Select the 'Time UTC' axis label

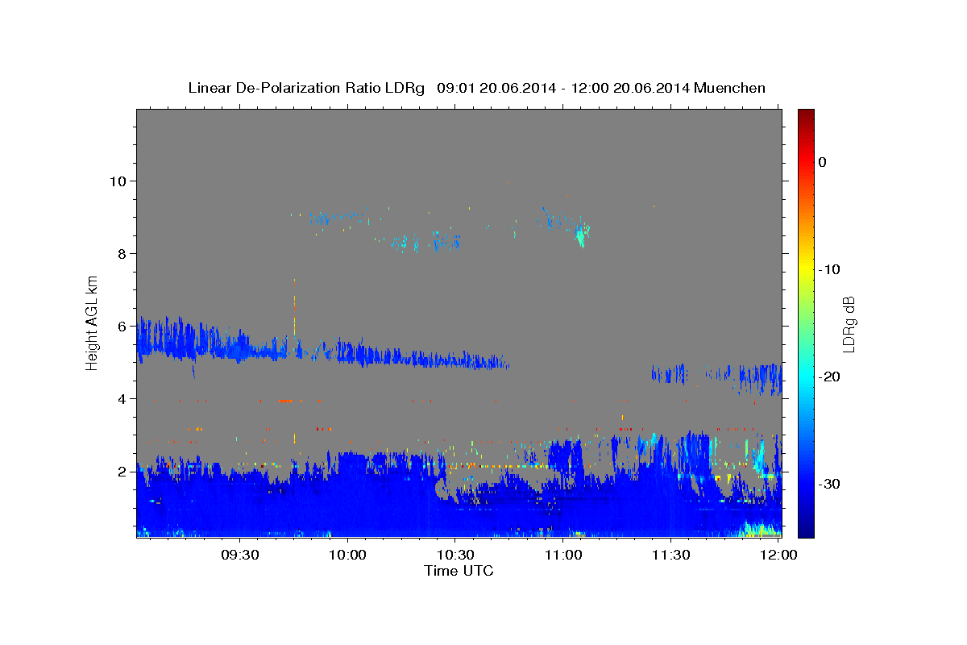point(459,571)
